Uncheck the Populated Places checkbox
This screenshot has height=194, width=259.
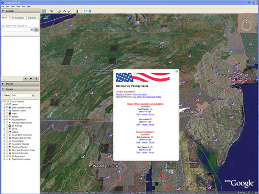[7, 119]
